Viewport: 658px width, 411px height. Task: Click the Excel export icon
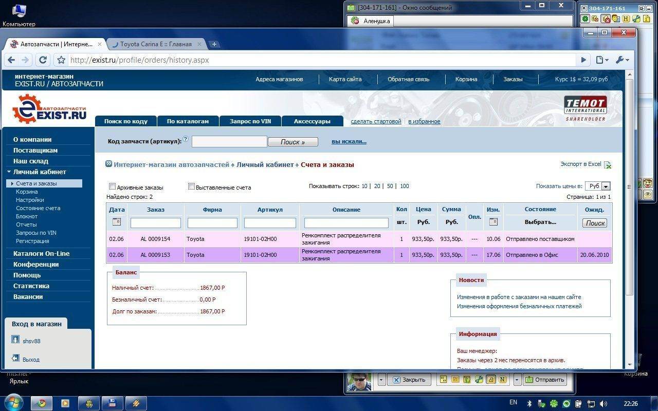tap(608, 165)
